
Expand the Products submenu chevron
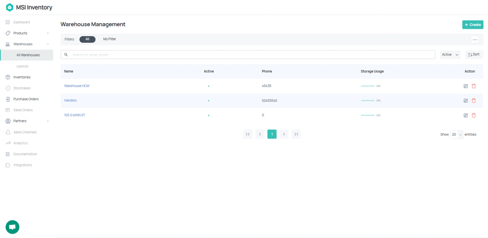(x=48, y=33)
